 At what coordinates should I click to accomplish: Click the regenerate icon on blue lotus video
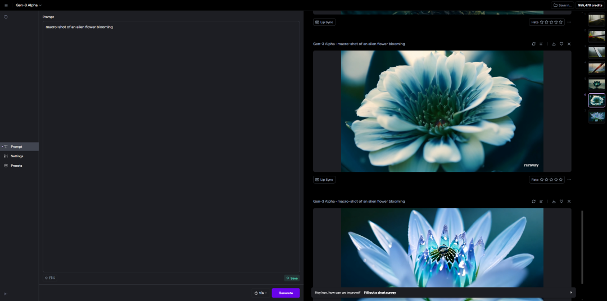pyautogui.click(x=533, y=201)
